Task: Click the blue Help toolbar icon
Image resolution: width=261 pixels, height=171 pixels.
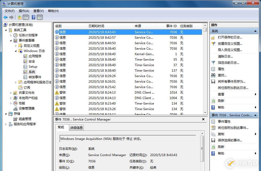Action: tap(33, 17)
